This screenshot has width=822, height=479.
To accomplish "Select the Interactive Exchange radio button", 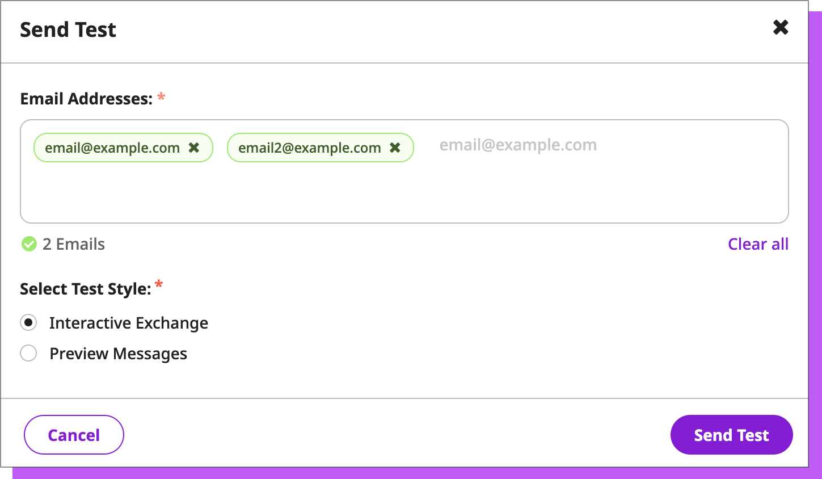I will point(28,322).
